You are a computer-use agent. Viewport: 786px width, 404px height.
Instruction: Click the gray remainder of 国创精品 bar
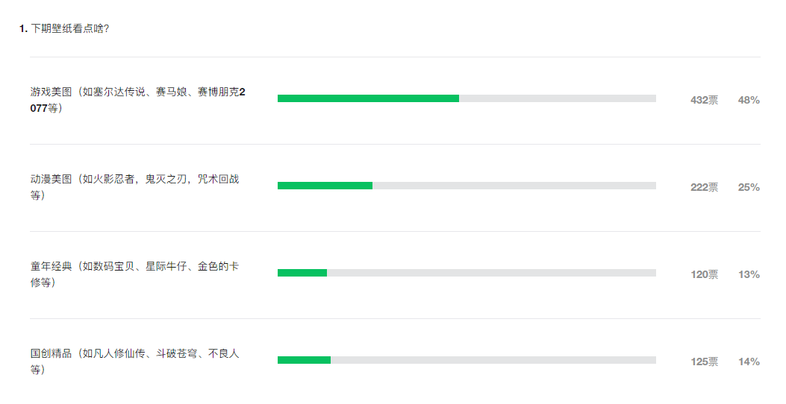coord(493,360)
